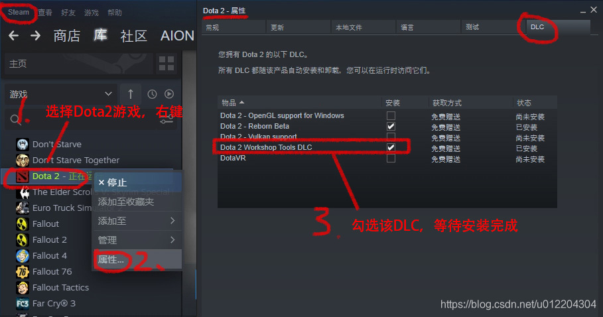This screenshot has height=317, width=603.
Task: Select Fallout 76 game icon
Action: [x=23, y=272]
